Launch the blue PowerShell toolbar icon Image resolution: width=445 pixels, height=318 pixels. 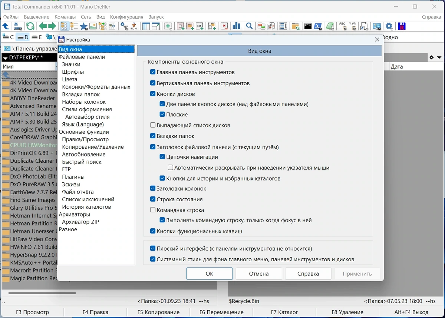coord(317,26)
